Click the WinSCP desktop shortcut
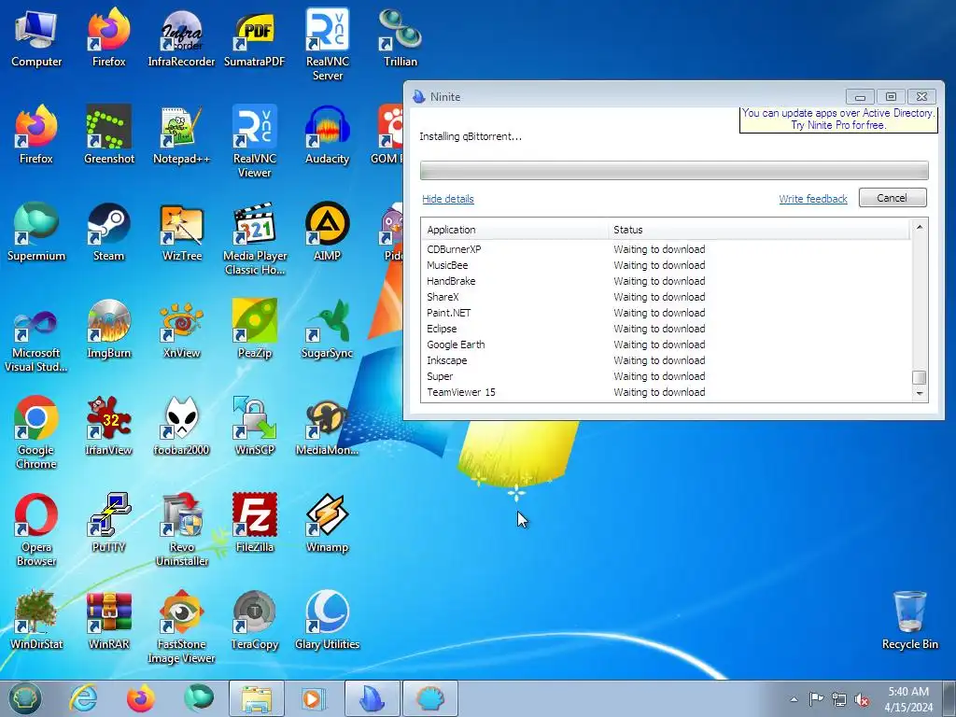956x717 pixels. (254, 426)
